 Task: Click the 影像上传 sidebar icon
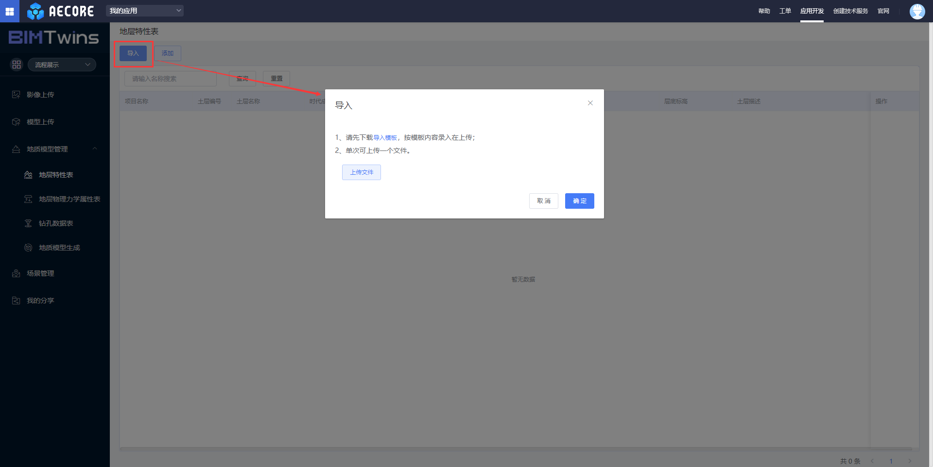[16, 95]
